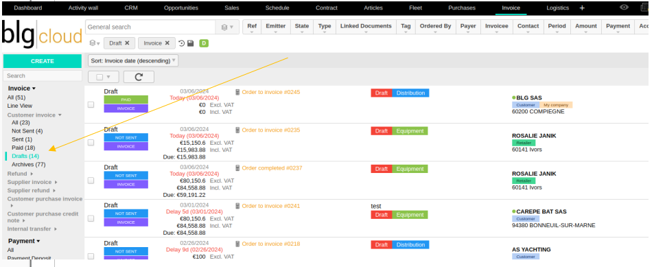This screenshot has height=267, width=654.
Task: Click calculator icon of Order completed #0237
Action: click(237, 168)
